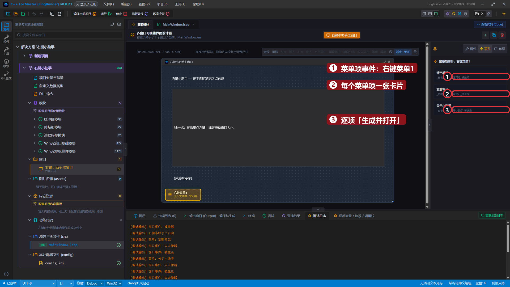Click the open folder toolbar icon
Image resolution: width=510 pixels, height=287 pixels.
15,14
